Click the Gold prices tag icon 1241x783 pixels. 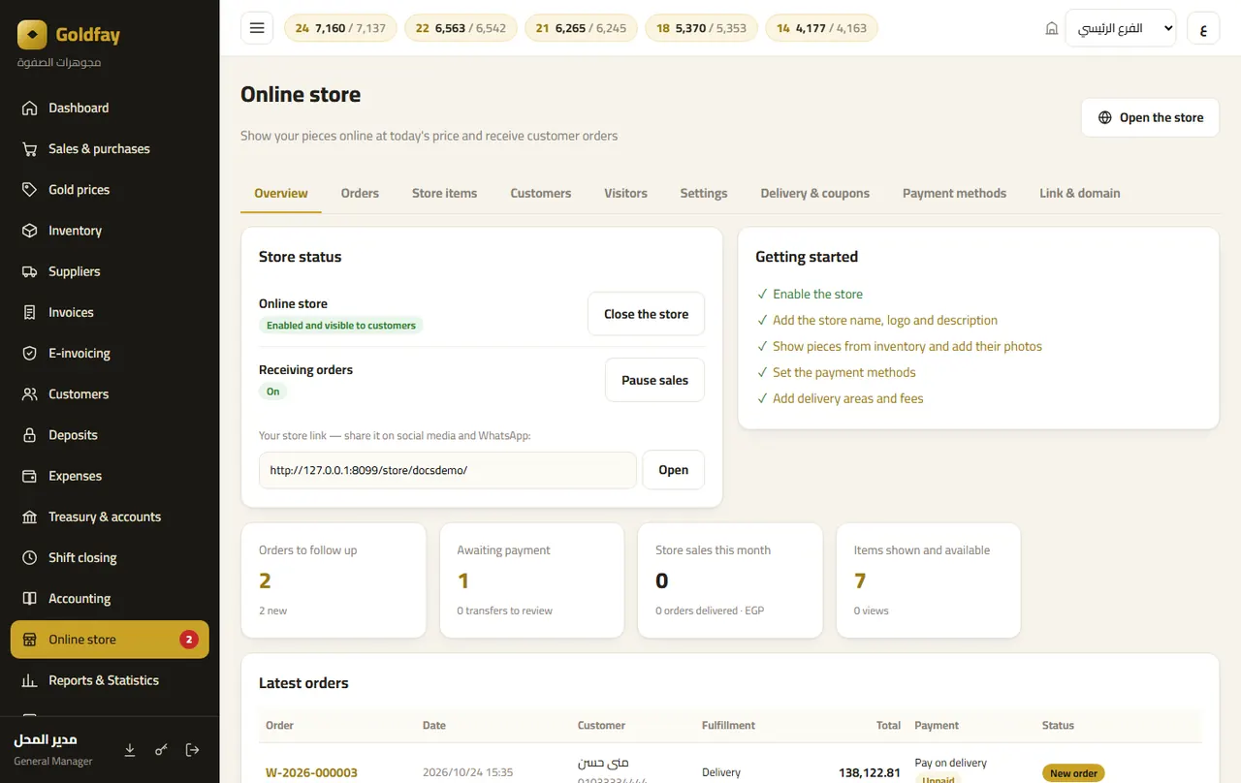[30, 190]
